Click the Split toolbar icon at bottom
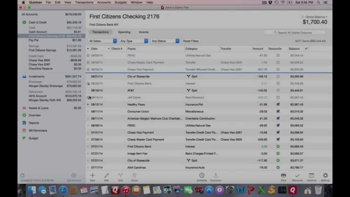The height and width of the screenshot is (197, 350). tap(120, 175)
